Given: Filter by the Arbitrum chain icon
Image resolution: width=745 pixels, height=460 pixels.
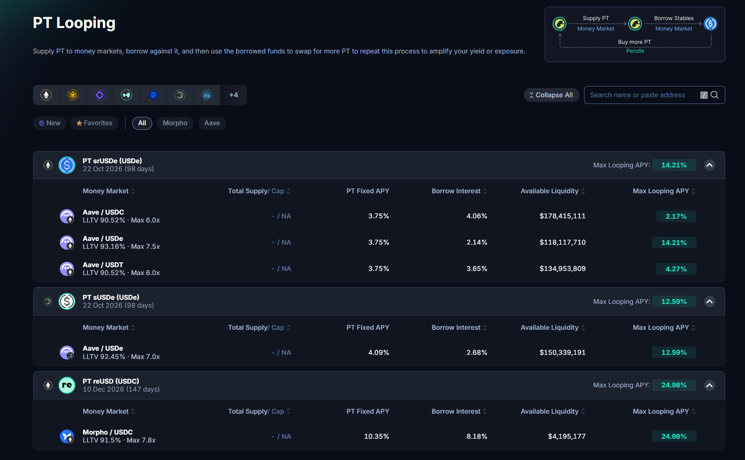Looking at the screenshot, I should [x=207, y=95].
